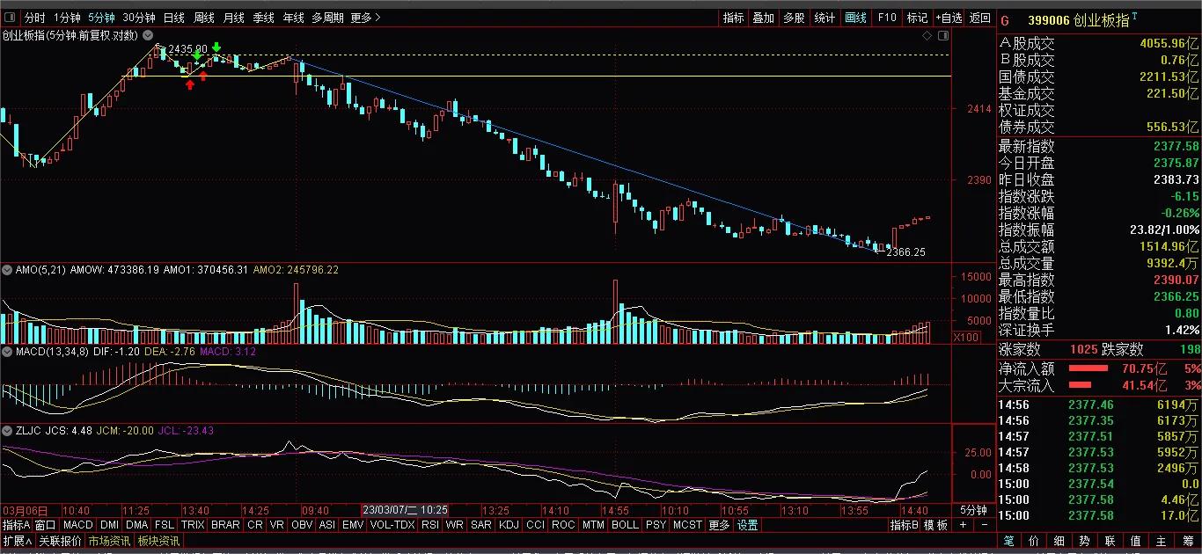Select the 日线 daily chart period
The height and width of the screenshot is (554, 1202).
tap(174, 18)
